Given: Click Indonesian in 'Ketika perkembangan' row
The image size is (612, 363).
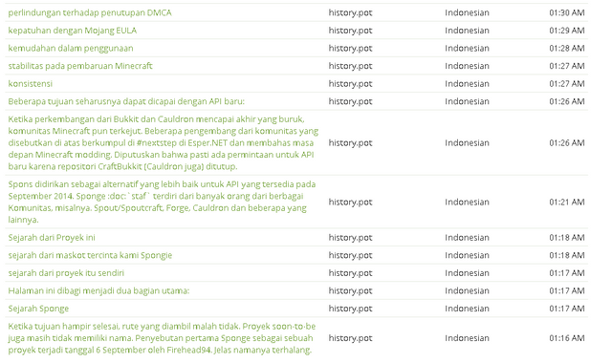Looking at the screenshot, I should click(x=467, y=143).
